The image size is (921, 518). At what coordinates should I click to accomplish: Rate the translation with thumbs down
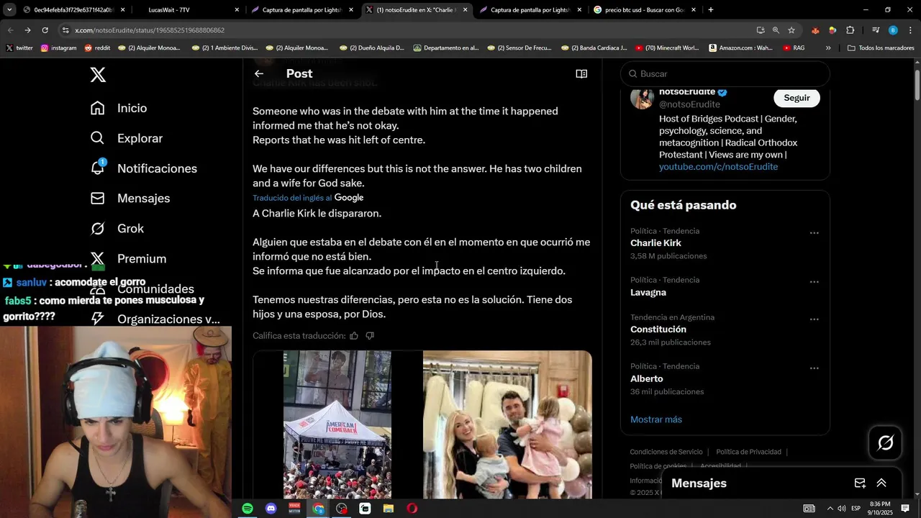370,336
